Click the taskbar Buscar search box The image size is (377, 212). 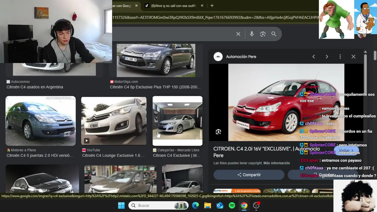tap(158, 206)
